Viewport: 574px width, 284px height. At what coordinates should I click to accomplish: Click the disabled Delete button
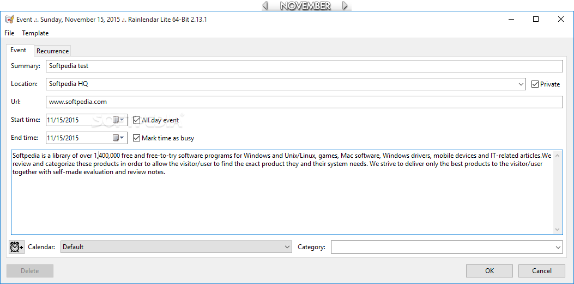point(29,271)
